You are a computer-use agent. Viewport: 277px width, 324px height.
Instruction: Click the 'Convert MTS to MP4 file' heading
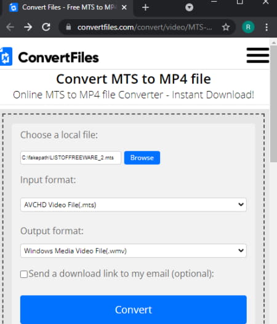tap(134, 79)
